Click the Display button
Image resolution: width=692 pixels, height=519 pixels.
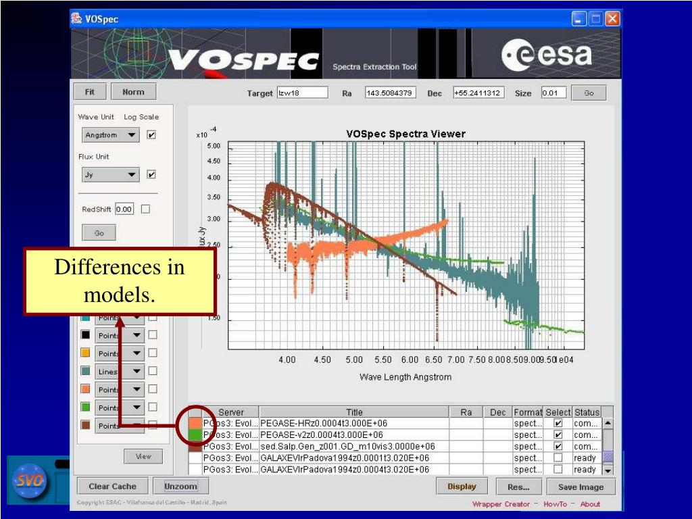[x=462, y=487]
